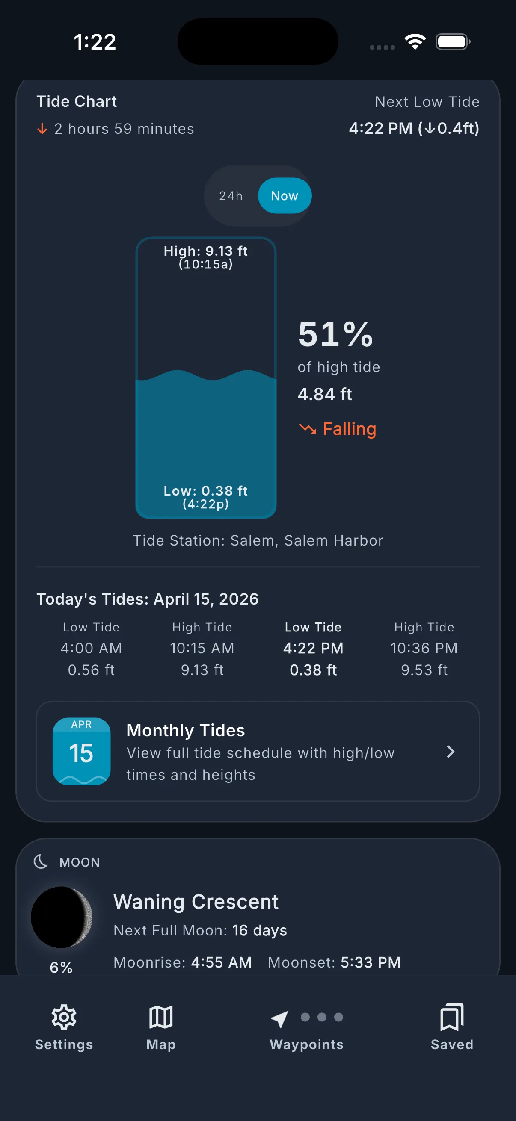Tap the three-dot page indicator
The width and height of the screenshot is (516, 1121).
click(x=322, y=1017)
